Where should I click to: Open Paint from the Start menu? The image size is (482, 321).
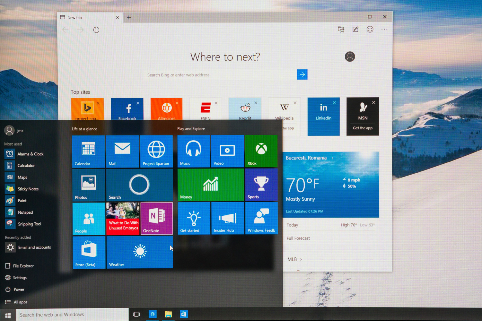22,200
